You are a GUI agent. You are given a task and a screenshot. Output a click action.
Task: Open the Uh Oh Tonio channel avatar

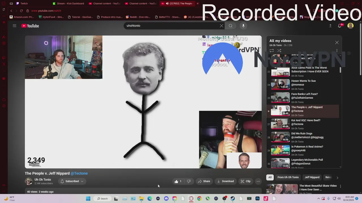(x=29, y=181)
